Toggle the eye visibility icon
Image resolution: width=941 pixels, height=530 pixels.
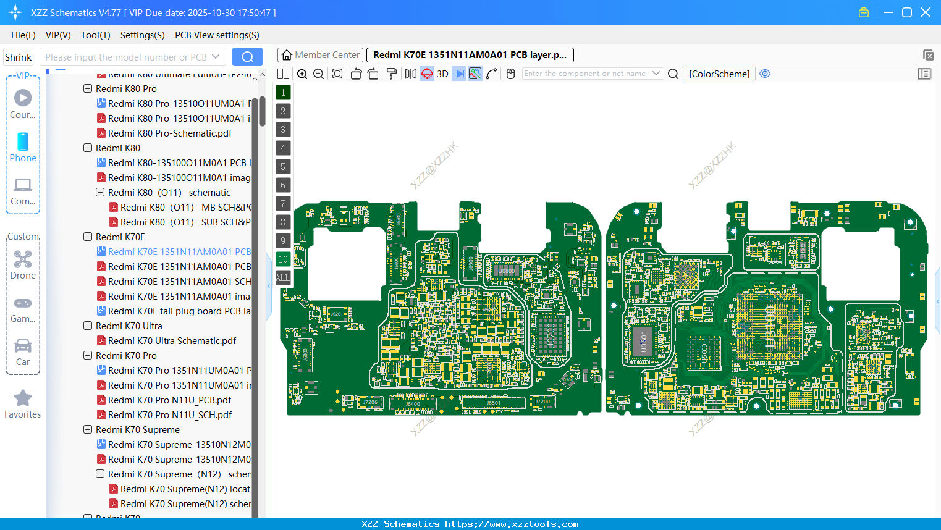(x=765, y=74)
